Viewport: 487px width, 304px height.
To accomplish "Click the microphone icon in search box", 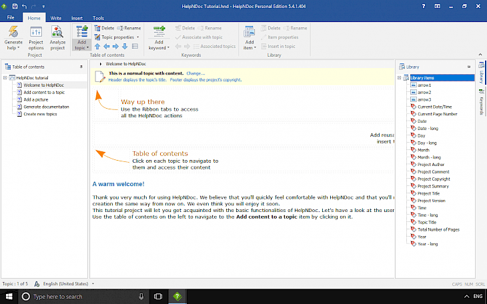I will [141, 297].
